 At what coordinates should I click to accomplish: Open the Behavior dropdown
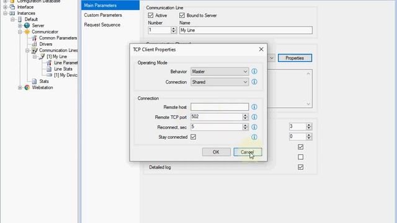[220, 72]
